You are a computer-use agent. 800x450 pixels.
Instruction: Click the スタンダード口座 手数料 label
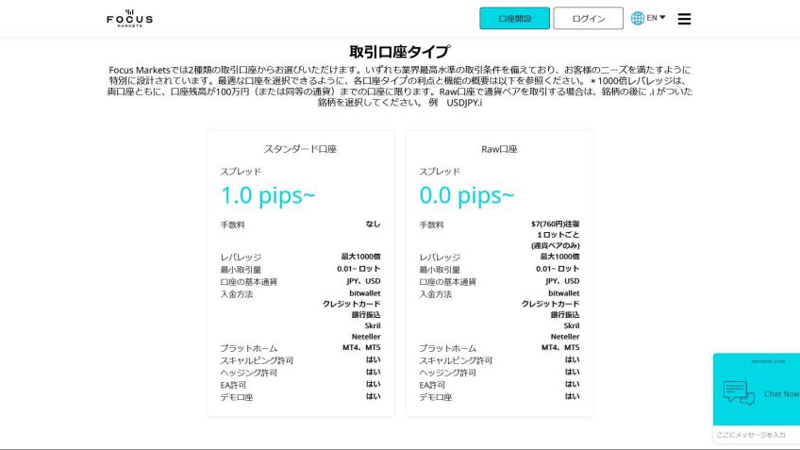(x=233, y=225)
